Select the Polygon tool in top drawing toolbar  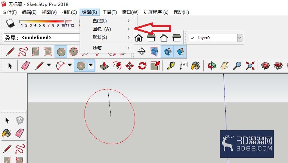pyautogui.click(x=74, y=52)
